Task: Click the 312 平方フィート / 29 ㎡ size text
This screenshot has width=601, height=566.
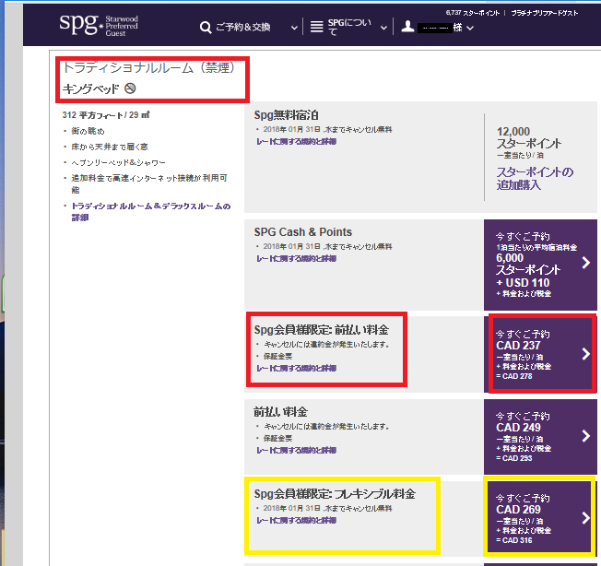Action: (106, 115)
